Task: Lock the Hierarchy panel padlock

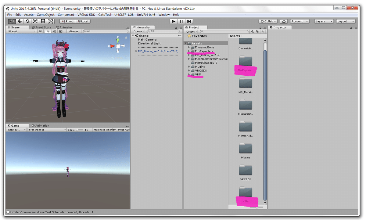Action: point(176,27)
